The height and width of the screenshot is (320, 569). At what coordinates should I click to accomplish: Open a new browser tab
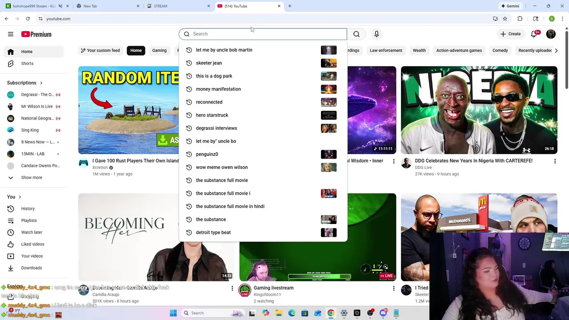[290, 6]
